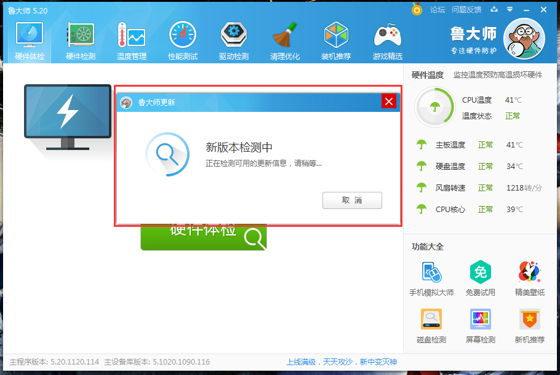Start 屏幕检测 screen test

480,326
